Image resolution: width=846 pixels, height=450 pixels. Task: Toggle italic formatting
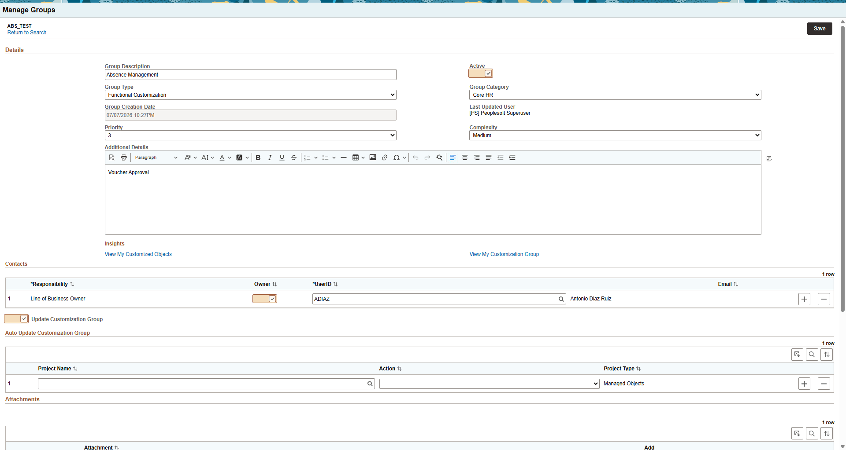(x=270, y=157)
